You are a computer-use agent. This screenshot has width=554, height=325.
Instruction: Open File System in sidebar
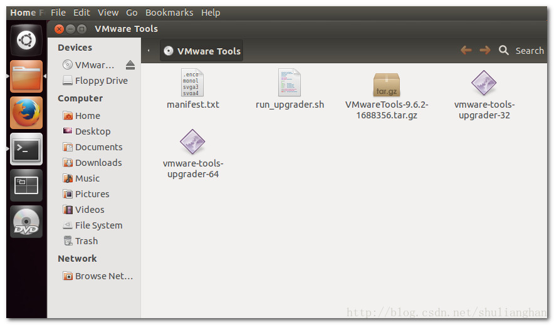coord(93,225)
